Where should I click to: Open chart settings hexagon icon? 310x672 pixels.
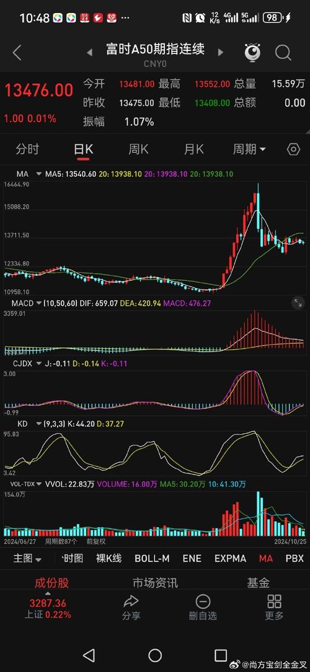click(293, 149)
